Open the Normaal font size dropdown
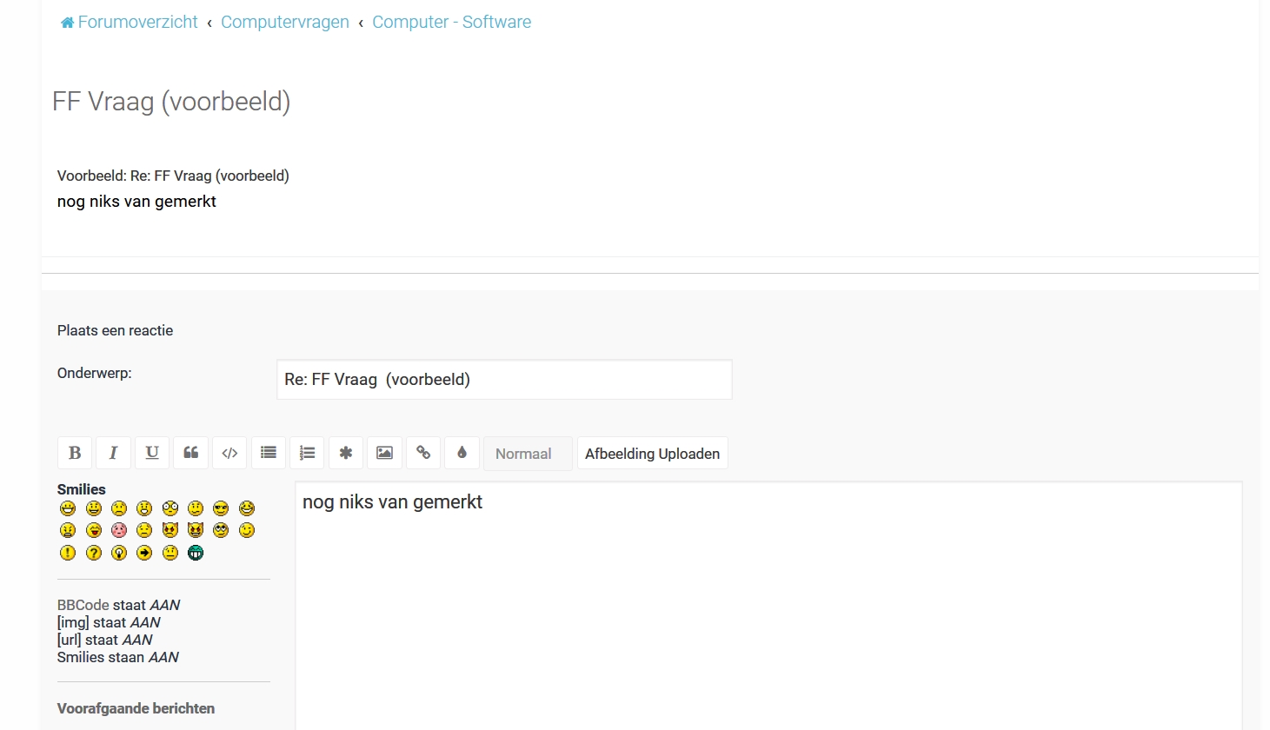1270x730 pixels. pyautogui.click(x=527, y=454)
